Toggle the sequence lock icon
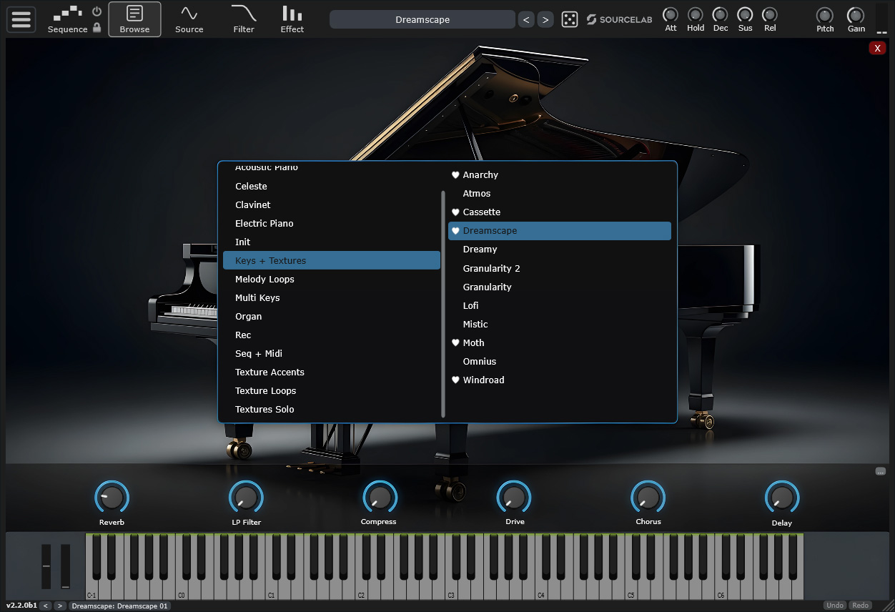Screen dimensions: 895x612 point(97,28)
